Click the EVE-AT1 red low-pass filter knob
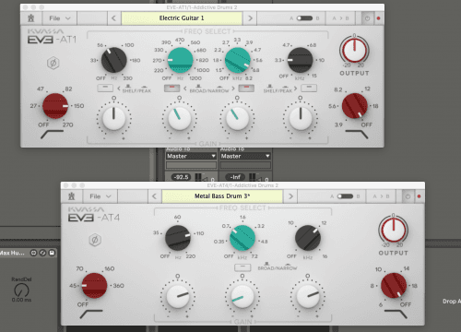The width and height of the screenshot is (461, 332). (x=355, y=106)
